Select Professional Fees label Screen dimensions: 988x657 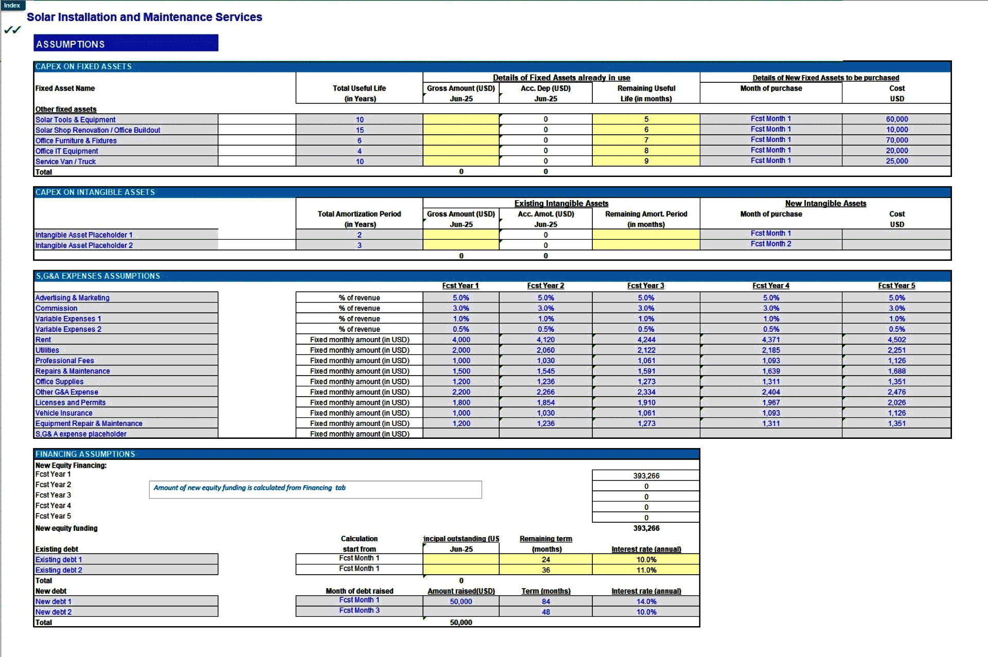point(126,361)
